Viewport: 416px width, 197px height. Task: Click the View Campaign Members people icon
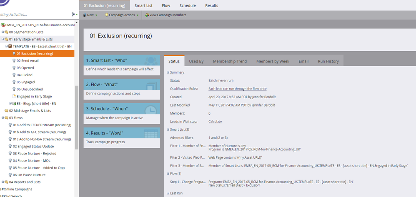click(147, 15)
